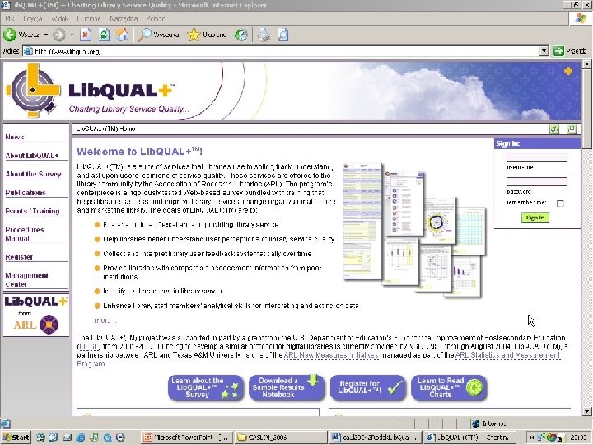Switch to Microsoft PowerPoint taskbar window
This screenshot has height=445, width=593.
coord(186,438)
